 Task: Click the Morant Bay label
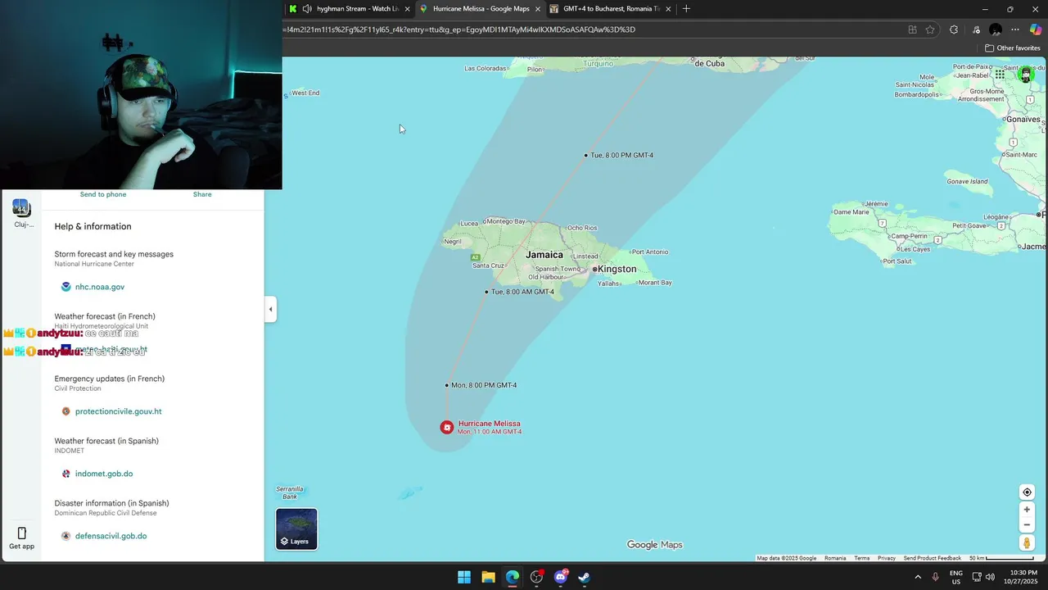[x=655, y=283]
